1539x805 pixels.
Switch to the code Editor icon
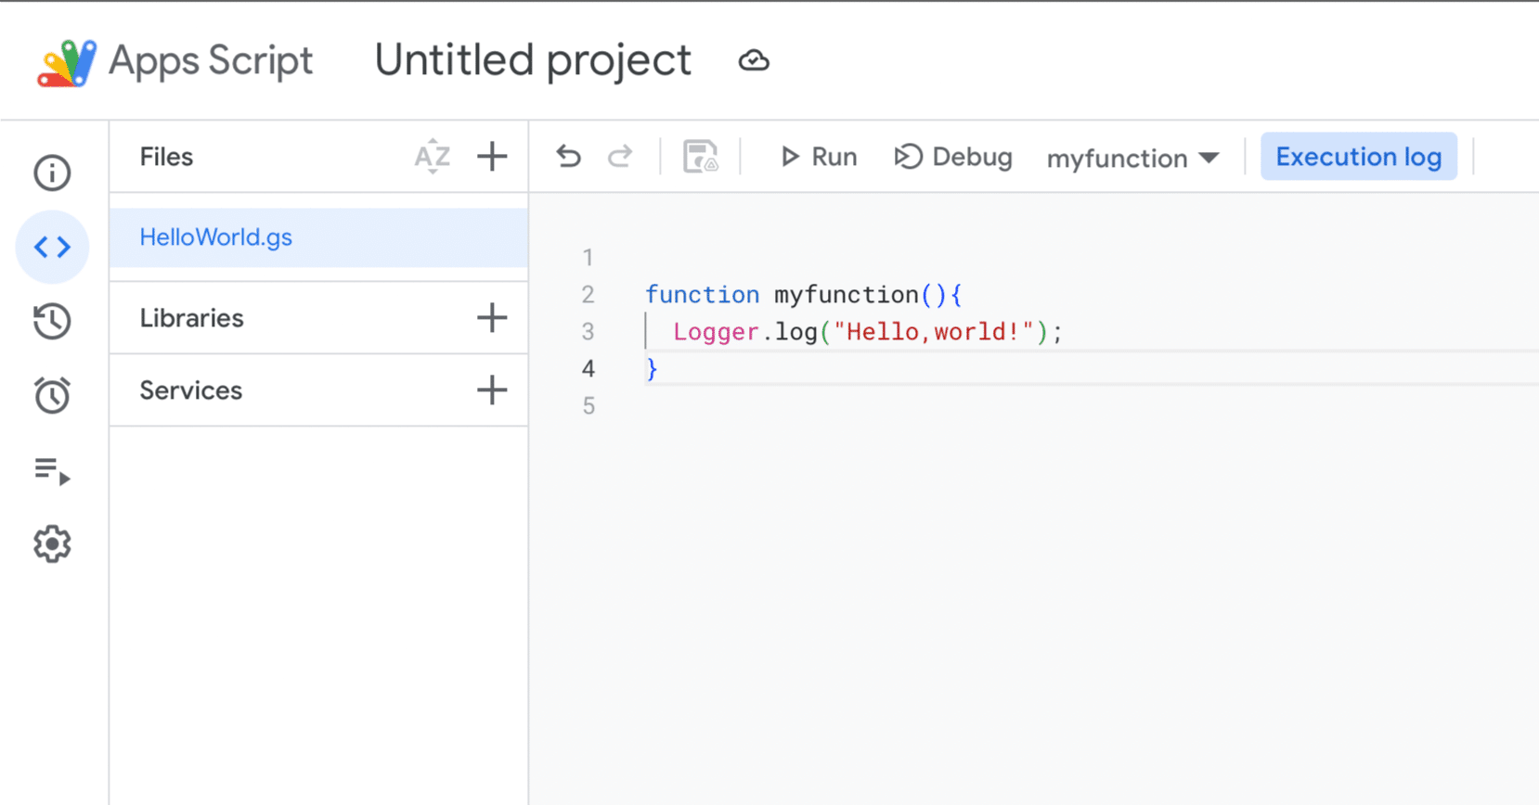tap(52, 247)
